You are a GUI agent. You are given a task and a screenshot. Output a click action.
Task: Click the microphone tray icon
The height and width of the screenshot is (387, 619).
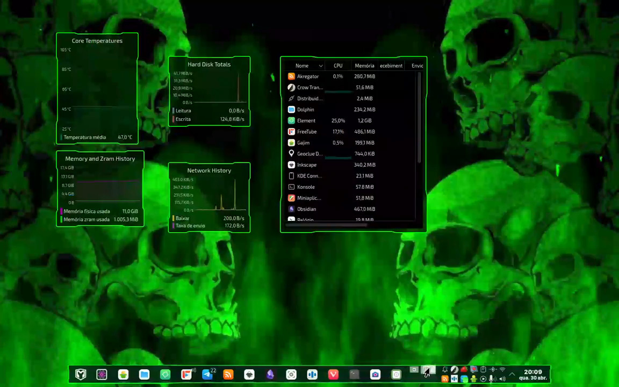click(x=491, y=379)
